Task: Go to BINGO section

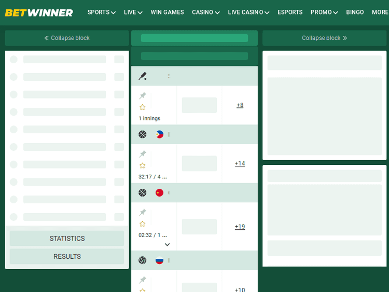Action: 355,12
